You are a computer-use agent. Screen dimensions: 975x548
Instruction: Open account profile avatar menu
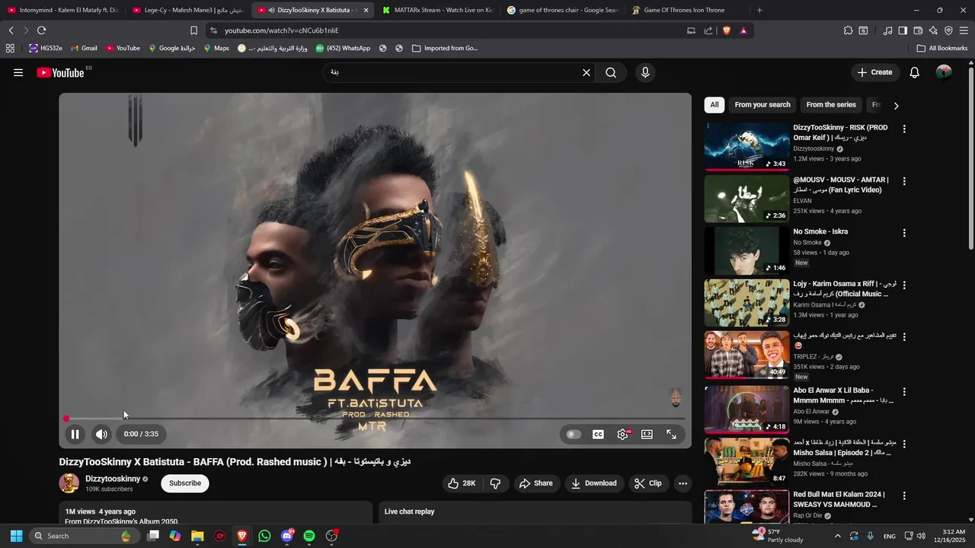tap(944, 72)
